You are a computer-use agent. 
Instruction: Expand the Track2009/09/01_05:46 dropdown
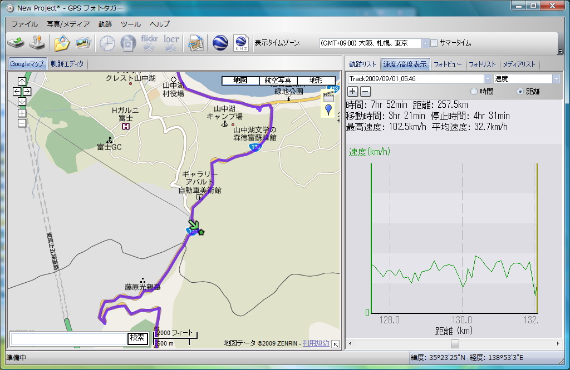point(488,79)
